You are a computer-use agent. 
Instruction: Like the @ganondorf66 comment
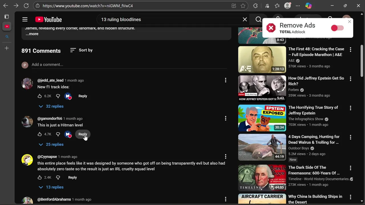pyautogui.click(x=40, y=134)
